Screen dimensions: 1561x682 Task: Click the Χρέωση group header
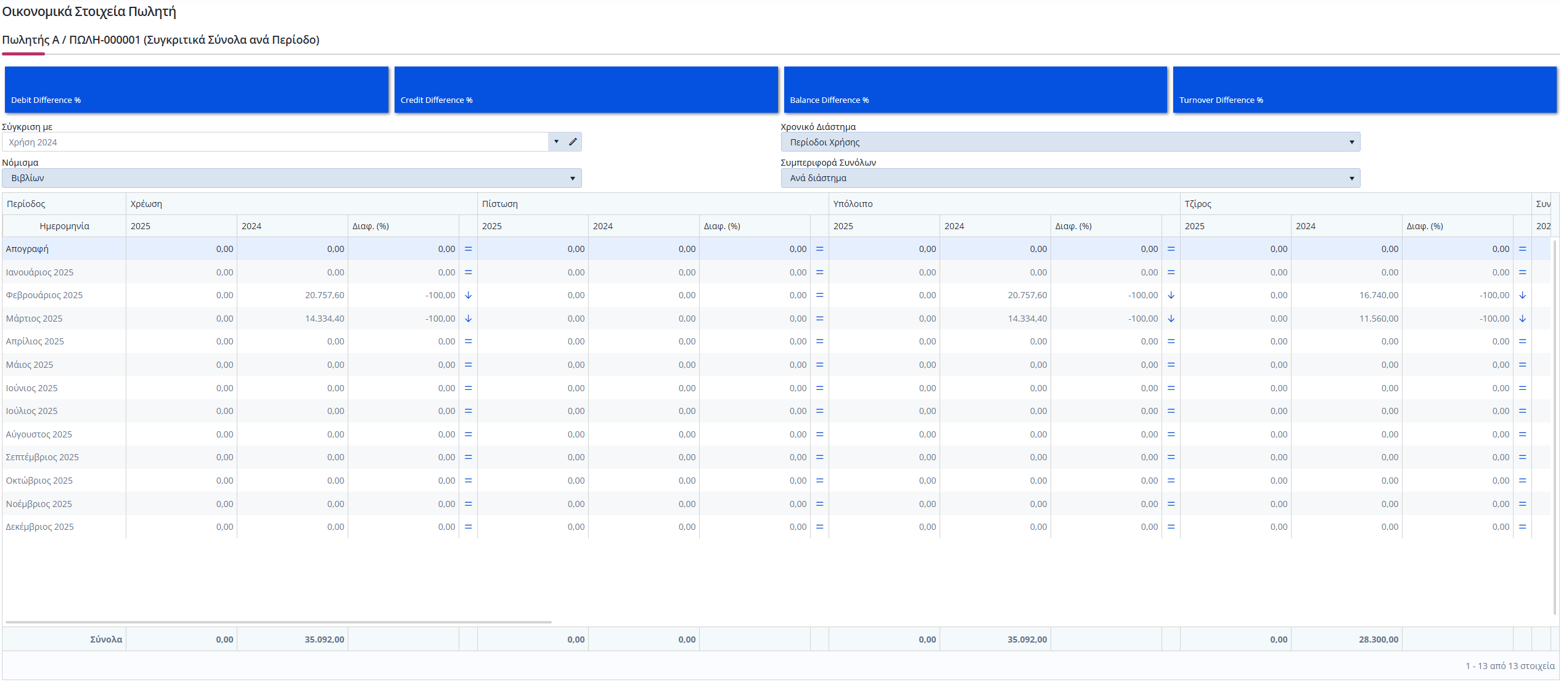pos(301,204)
